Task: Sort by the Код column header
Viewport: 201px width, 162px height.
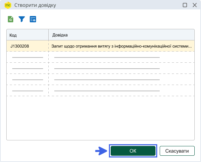Action: coord(28,35)
